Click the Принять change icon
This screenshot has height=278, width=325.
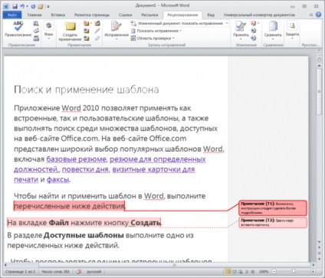[x=241, y=31]
